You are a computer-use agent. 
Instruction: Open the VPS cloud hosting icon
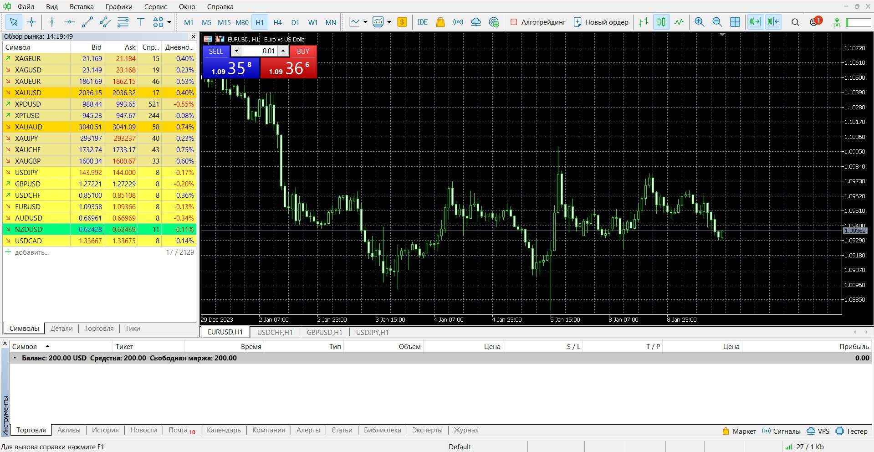tap(476, 22)
